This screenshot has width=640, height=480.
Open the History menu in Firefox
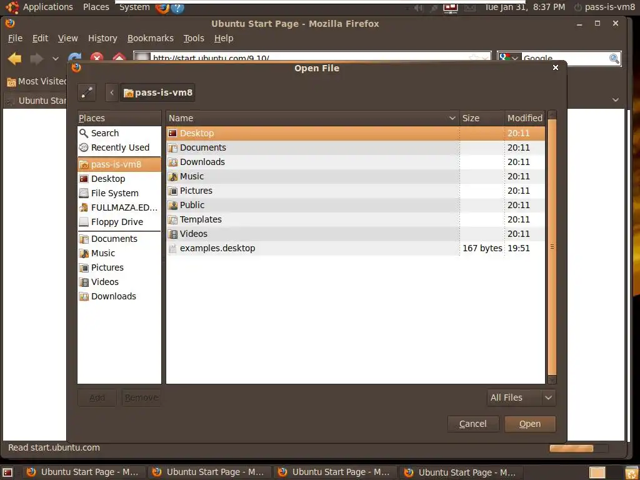pyautogui.click(x=102, y=38)
